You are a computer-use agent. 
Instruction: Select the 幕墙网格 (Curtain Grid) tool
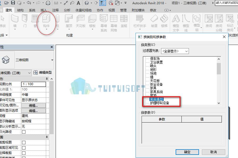pyautogui.click(x=114, y=23)
